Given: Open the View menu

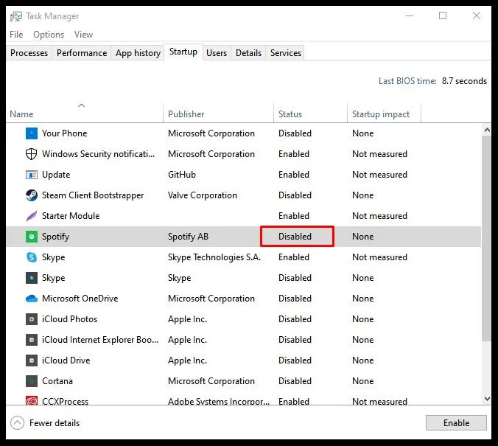Looking at the screenshot, I should click(83, 35).
